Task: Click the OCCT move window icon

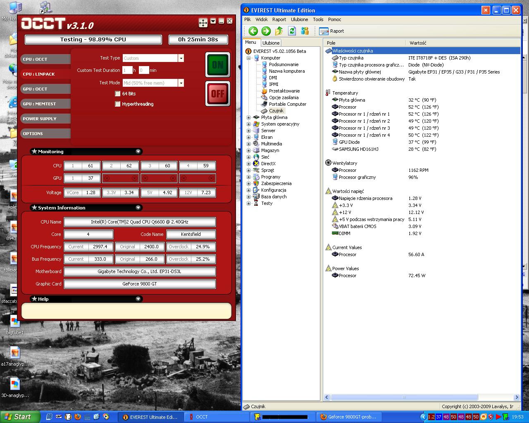Action: (x=203, y=23)
